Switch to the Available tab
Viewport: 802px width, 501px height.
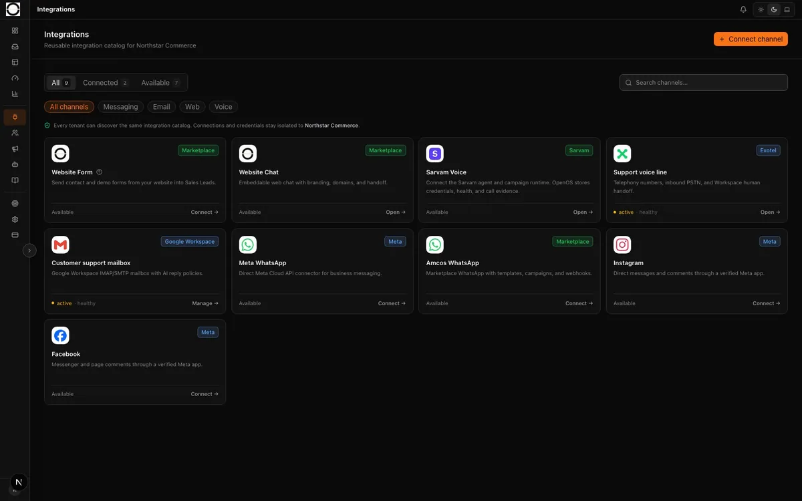click(160, 83)
